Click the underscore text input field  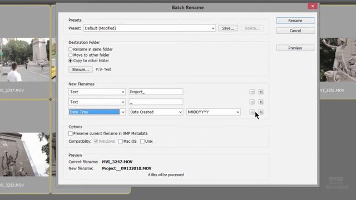tap(156, 102)
